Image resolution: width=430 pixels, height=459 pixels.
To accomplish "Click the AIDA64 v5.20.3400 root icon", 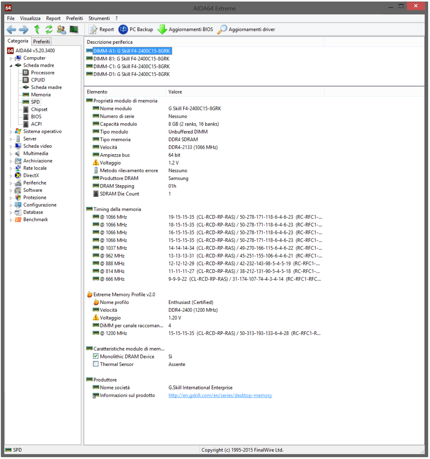I will [10, 51].
